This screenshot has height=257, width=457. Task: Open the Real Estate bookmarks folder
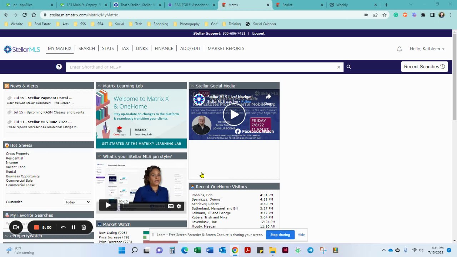click(x=39, y=24)
